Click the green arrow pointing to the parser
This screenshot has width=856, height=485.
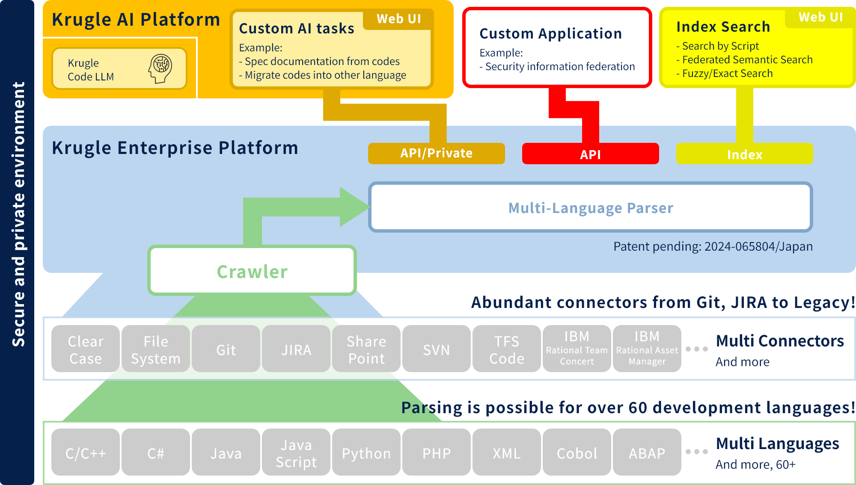point(306,216)
